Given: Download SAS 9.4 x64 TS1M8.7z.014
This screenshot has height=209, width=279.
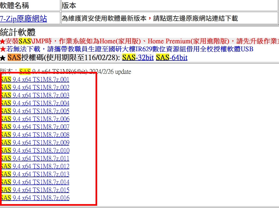Looking at the screenshot, I should point(35,182).
